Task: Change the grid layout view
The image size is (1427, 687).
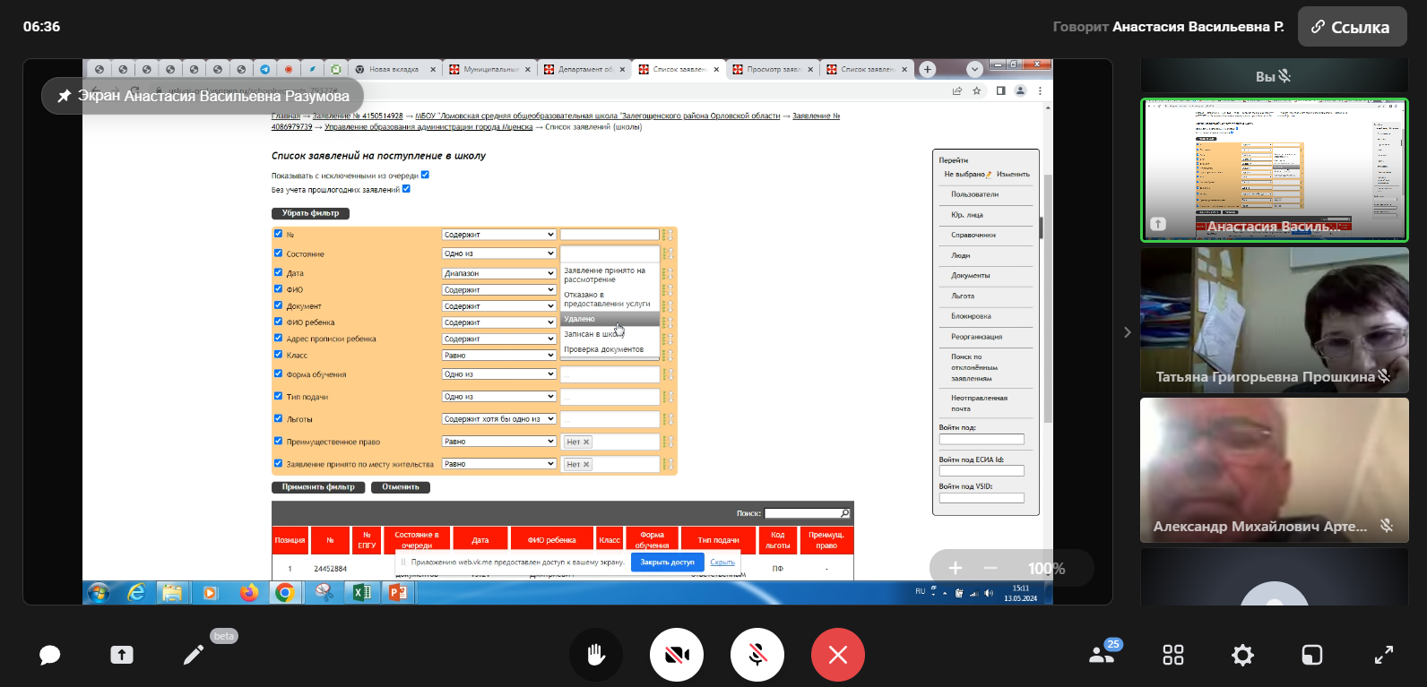Action: pyautogui.click(x=1173, y=656)
